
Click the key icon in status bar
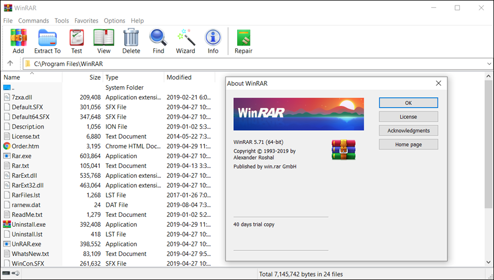(16, 273)
